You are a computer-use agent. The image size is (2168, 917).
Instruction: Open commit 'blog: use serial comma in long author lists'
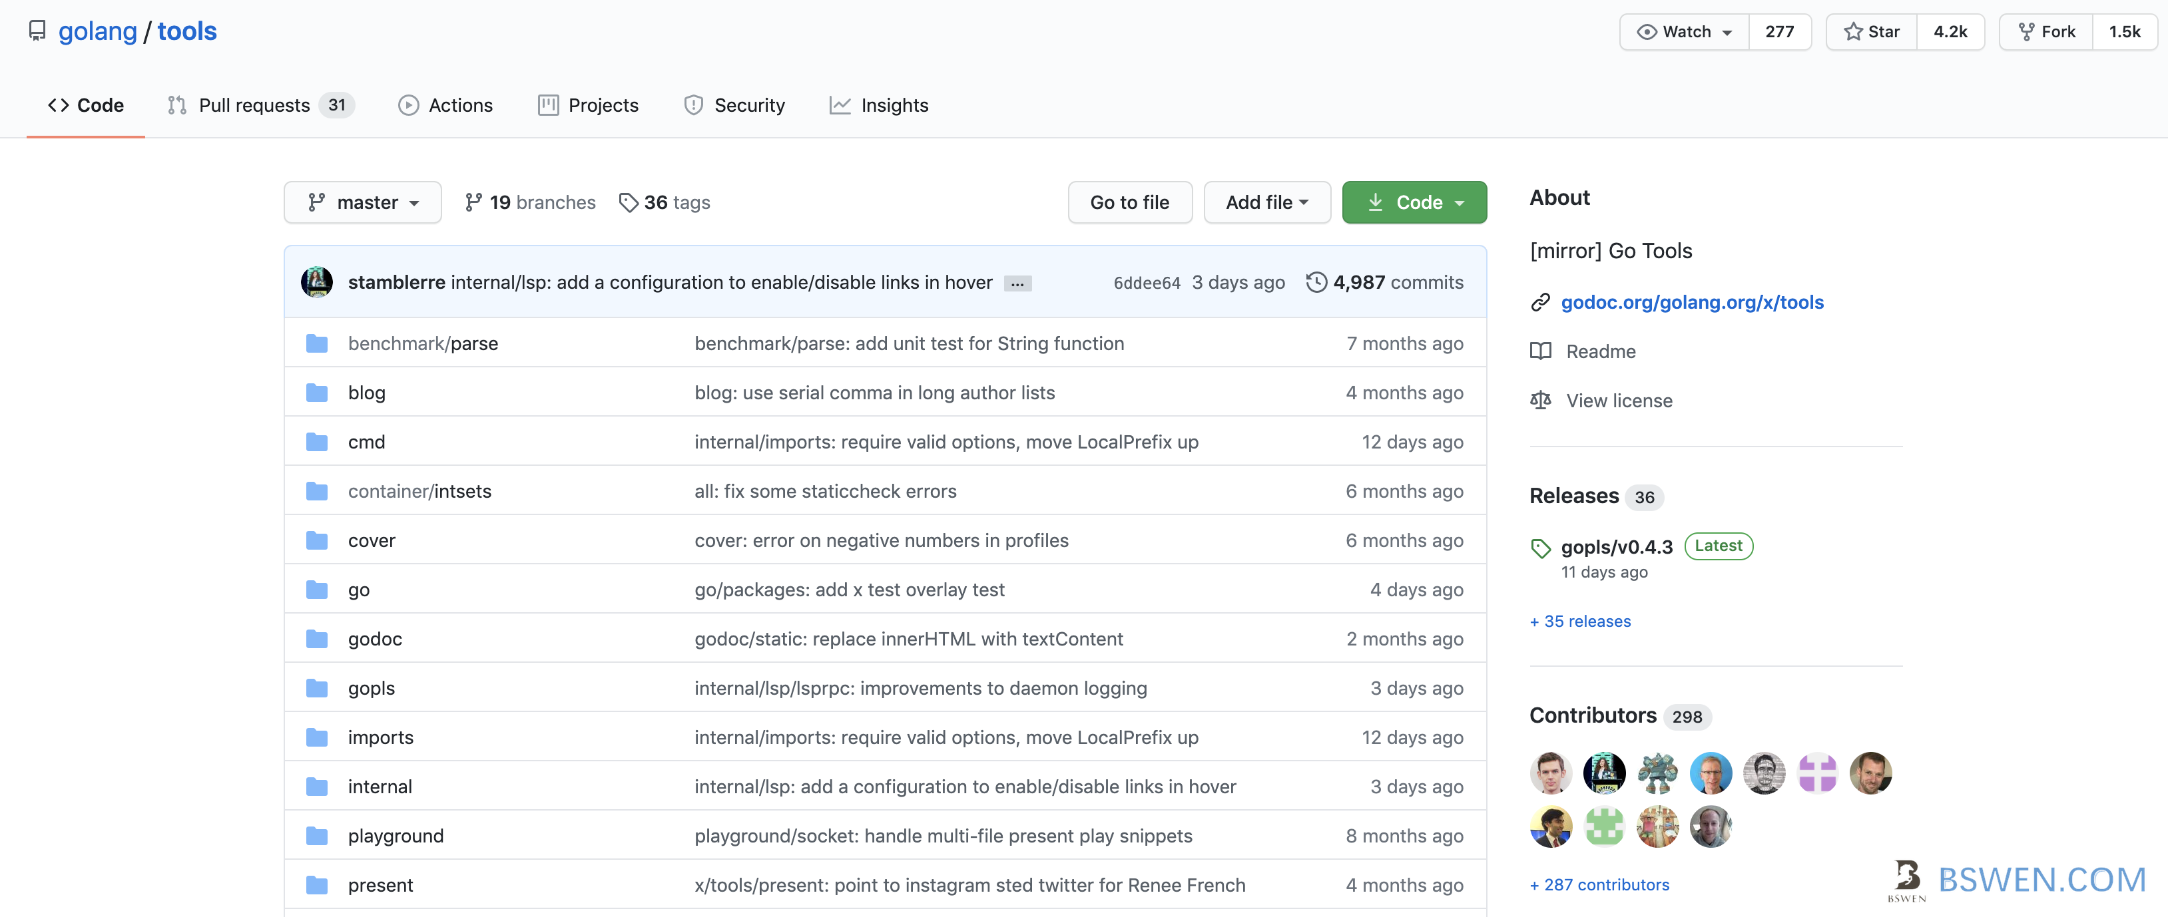[x=874, y=393]
